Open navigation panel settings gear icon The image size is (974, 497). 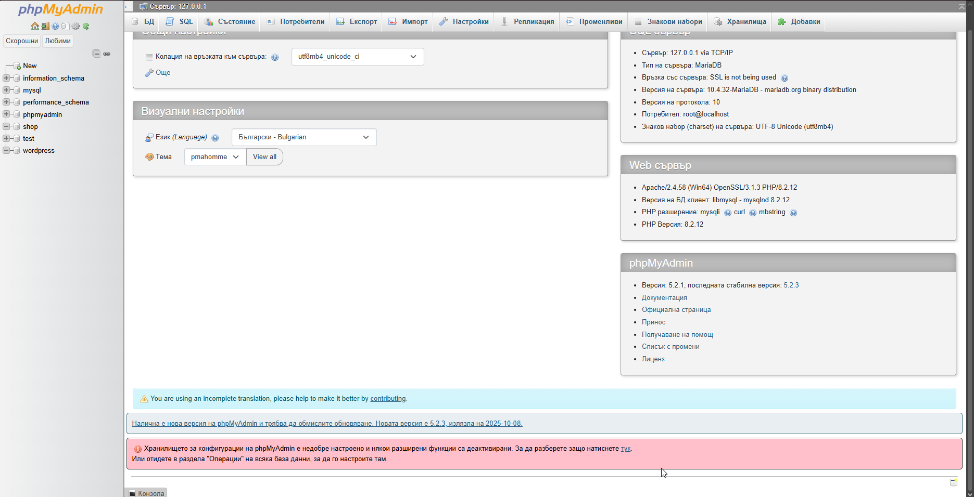click(x=76, y=26)
